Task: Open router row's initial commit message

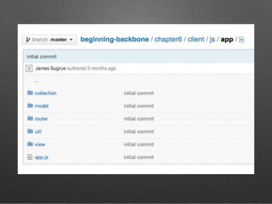Action: [x=139, y=119]
